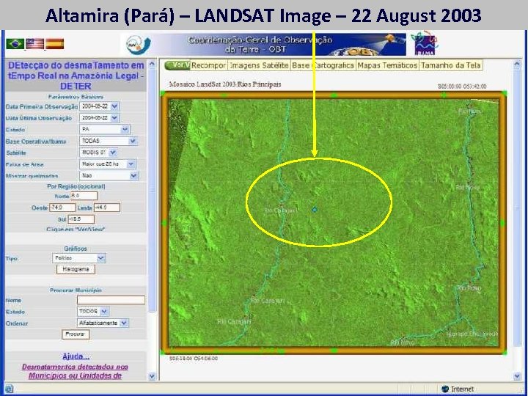Click the Sul coordinate field
The image size is (528, 396).
81,219
